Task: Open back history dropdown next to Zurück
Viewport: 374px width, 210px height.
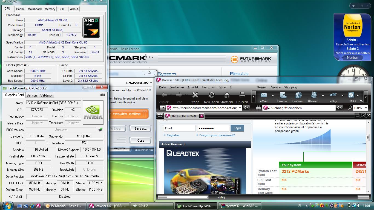Action: click(x=171, y=95)
